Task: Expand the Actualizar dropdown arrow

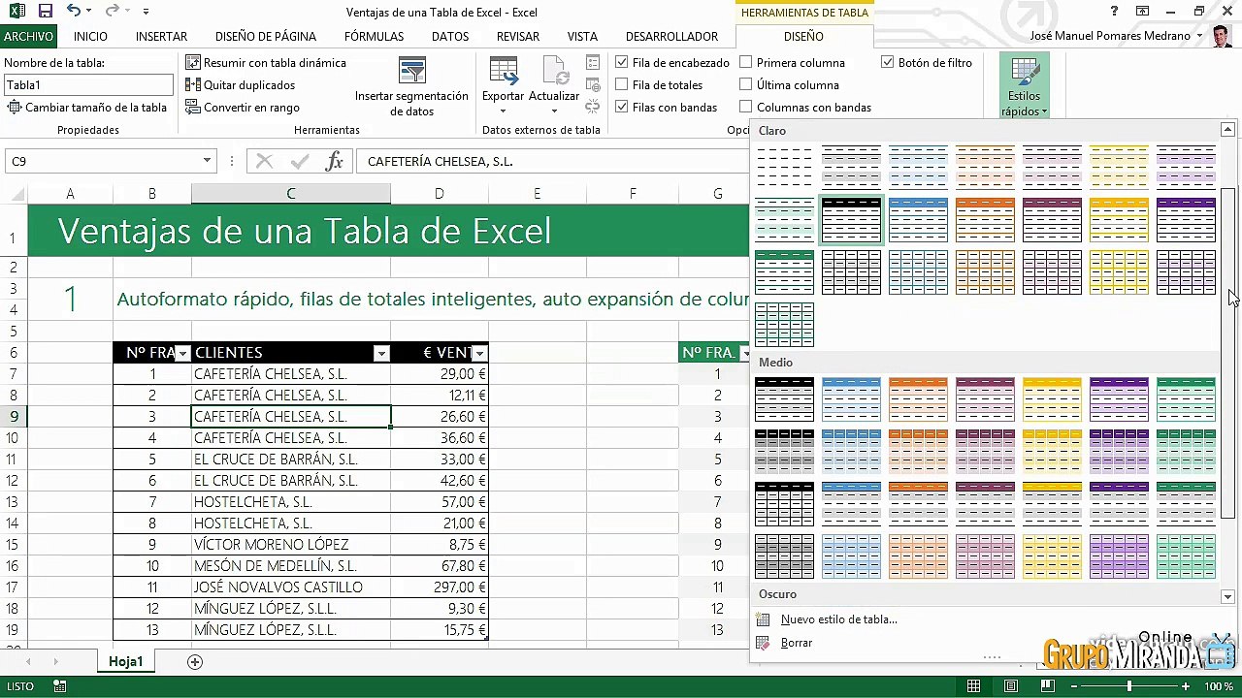Action: point(554,111)
